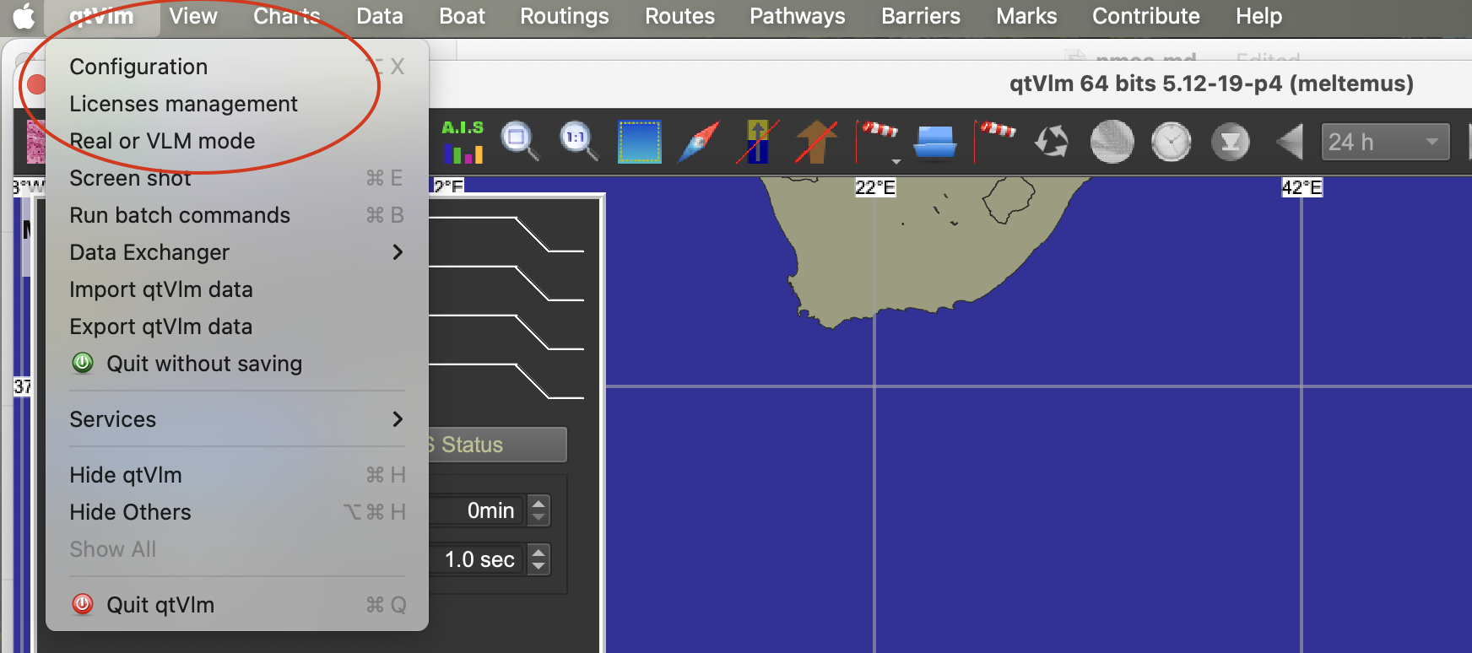Click the 1:1 zoom magnifier icon
This screenshot has width=1472, height=653.
pyautogui.click(x=579, y=141)
